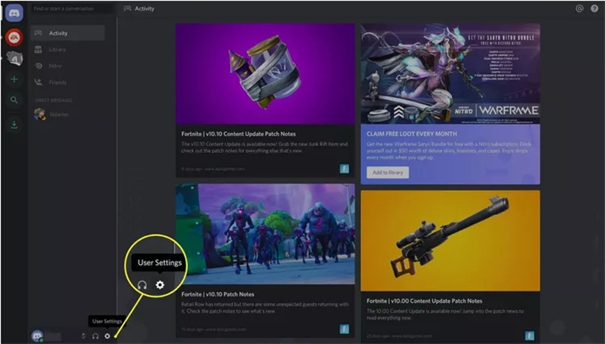Viewport: 605px width, 344px height.
Task: Open the mentions @ icon
Action: pyautogui.click(x=580, y=8)
